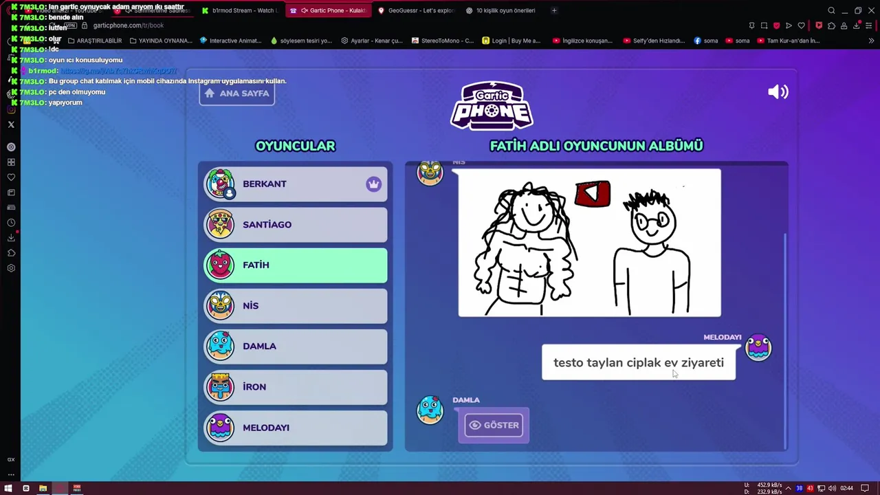Screen dimensions: 880x495
Task: Click the 02:44 taskbar clock
Action: (x=846, y=488)
